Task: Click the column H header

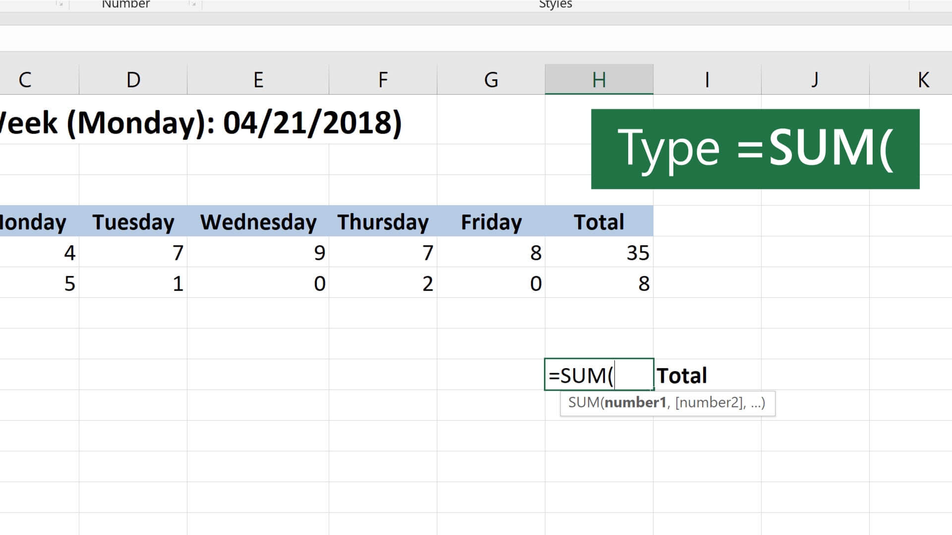Action: 597,78
